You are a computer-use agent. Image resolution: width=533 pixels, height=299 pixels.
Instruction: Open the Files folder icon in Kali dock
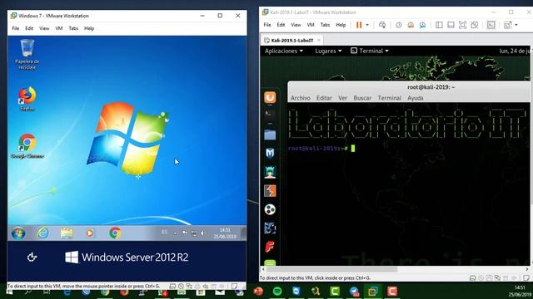pyautogui.click(x=270, y=135)
